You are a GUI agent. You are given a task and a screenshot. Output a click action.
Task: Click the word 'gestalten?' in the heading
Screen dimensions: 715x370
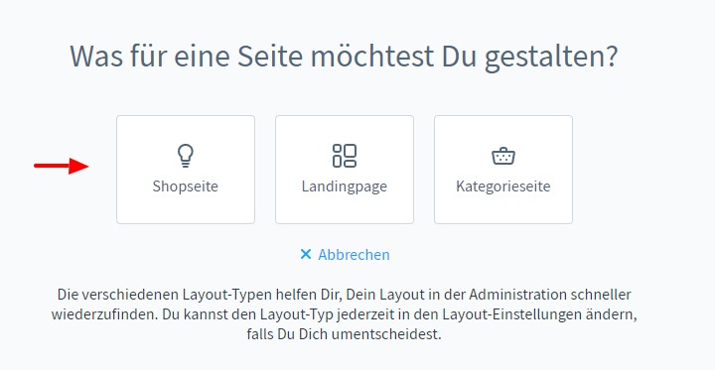[x=551, y=58]
